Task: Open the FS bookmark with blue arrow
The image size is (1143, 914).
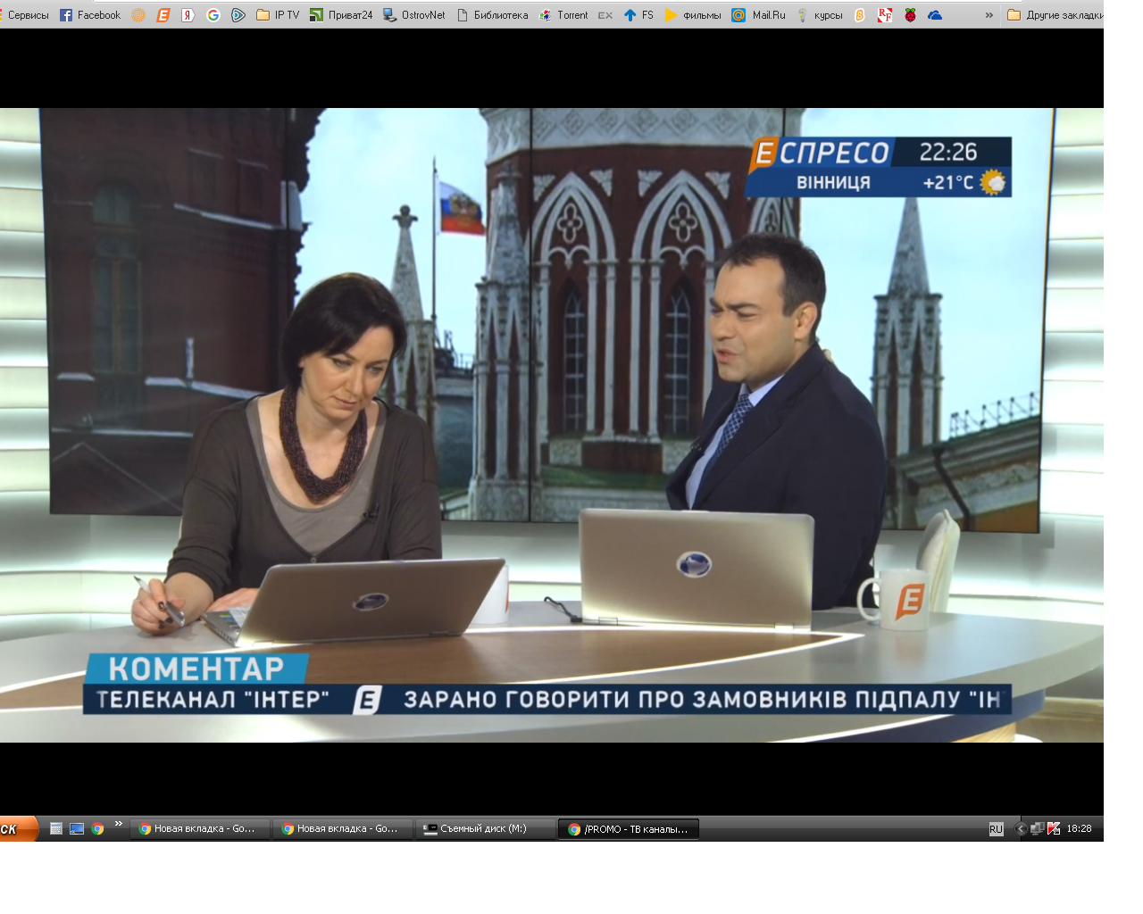Action: [638, 15]
